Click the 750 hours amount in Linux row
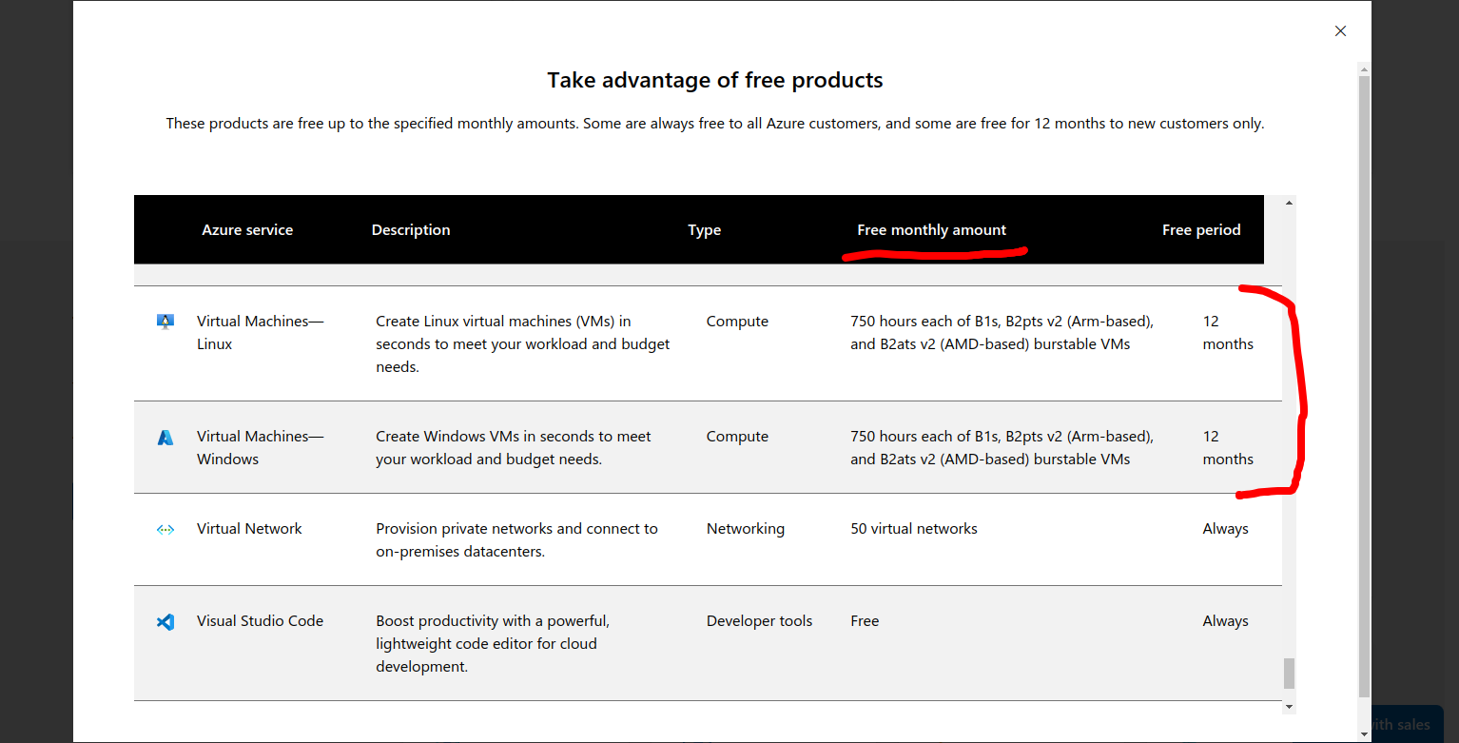This screenshot has height=743, width=1459. coord(1002,333)
